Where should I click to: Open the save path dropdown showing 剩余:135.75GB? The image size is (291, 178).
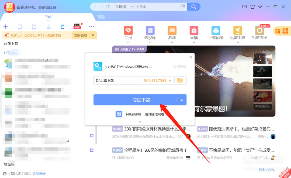[x=170, y=80]
